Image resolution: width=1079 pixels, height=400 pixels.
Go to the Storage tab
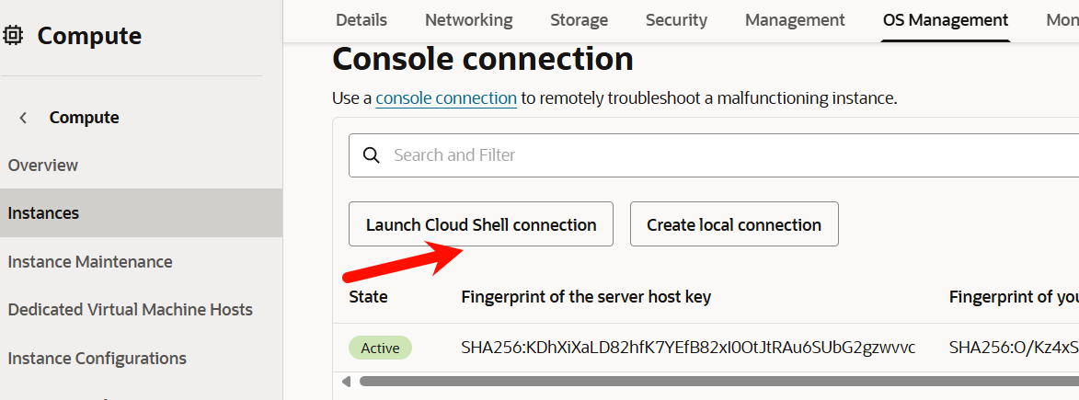(x=579, y=20)
